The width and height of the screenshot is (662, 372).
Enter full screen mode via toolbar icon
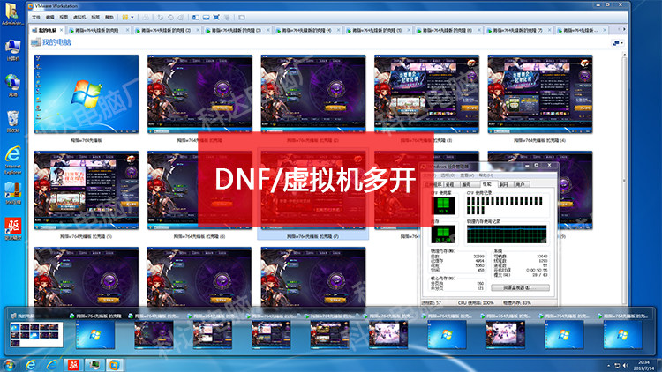pyautogui.click(x=216, y=18)
